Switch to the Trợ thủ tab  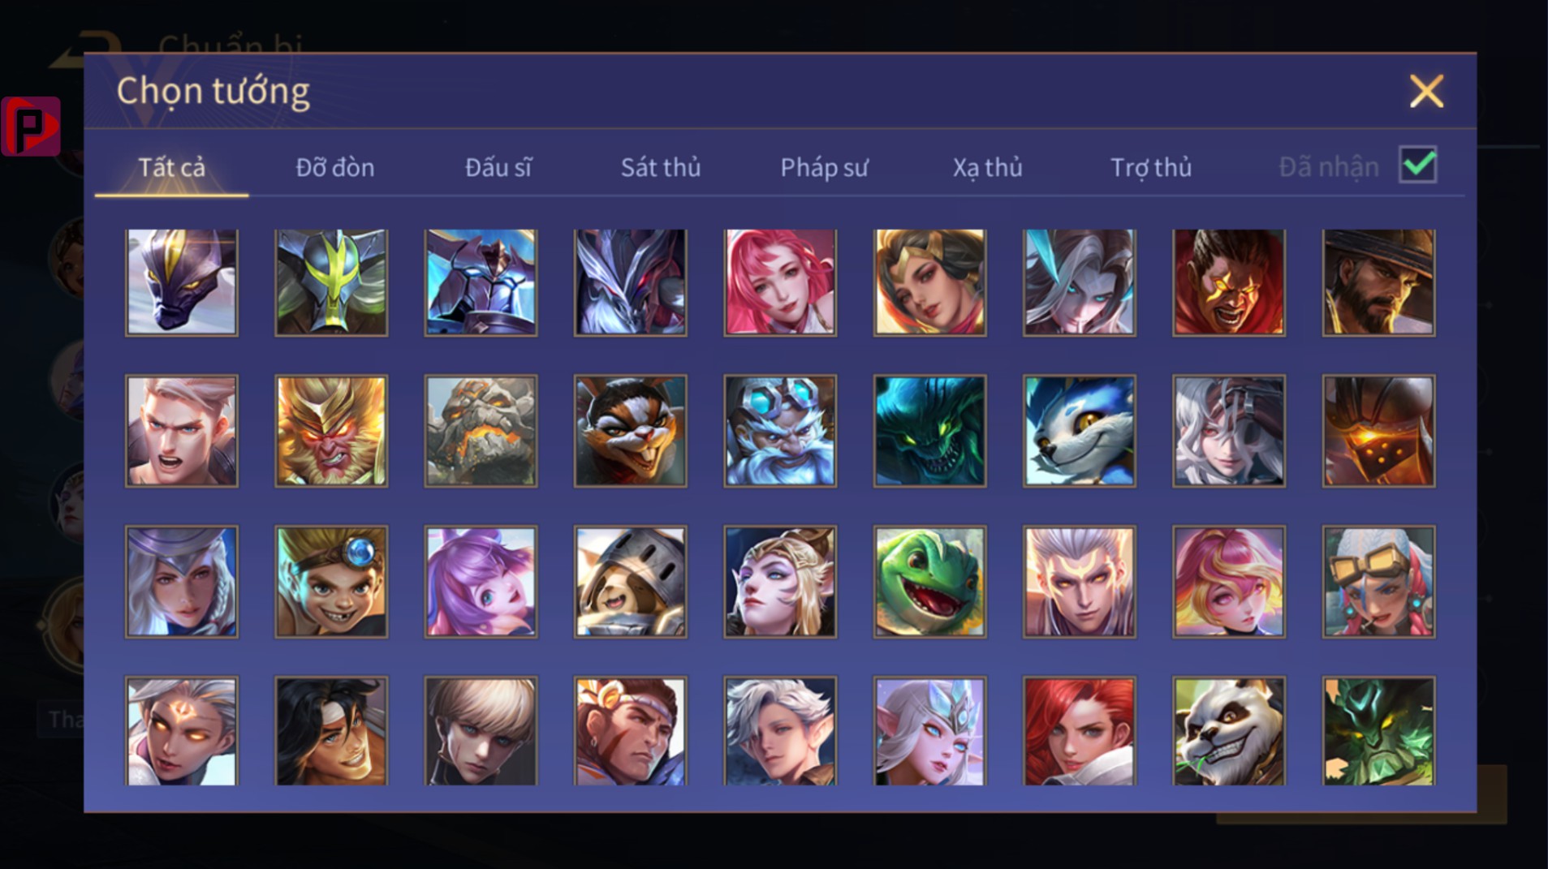click(x=1151, y=167)
